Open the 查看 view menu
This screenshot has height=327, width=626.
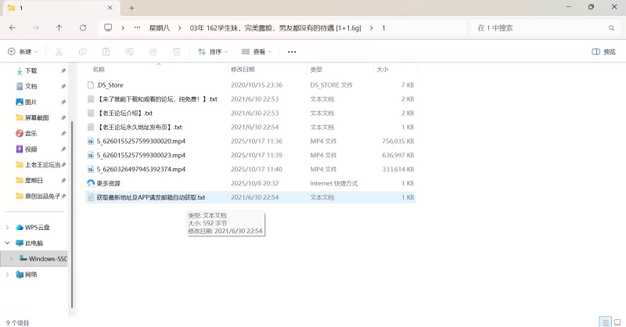[x=258, y=52]
